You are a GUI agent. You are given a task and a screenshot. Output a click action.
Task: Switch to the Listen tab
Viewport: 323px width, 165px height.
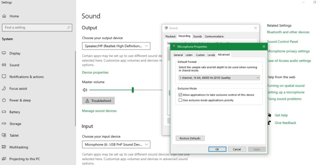tap(189, 55)
